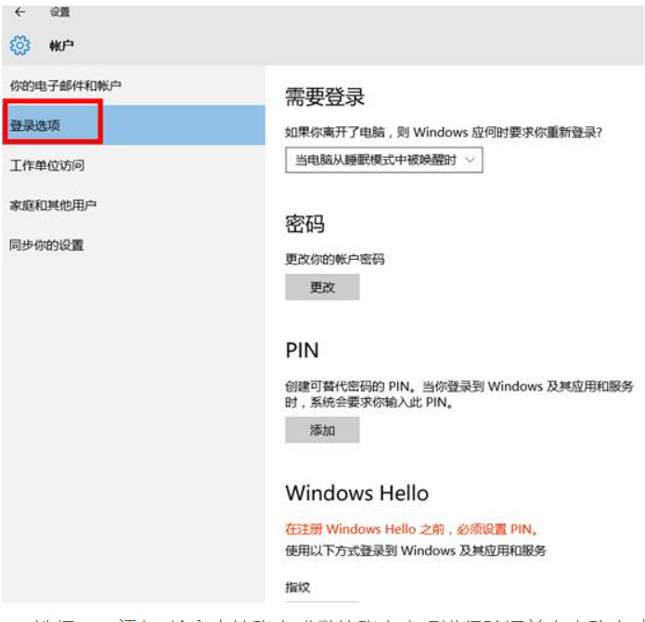Screen dimensions: 645x622
Task: Go to 家庭和其他用户 page
Action: (53, 205)
